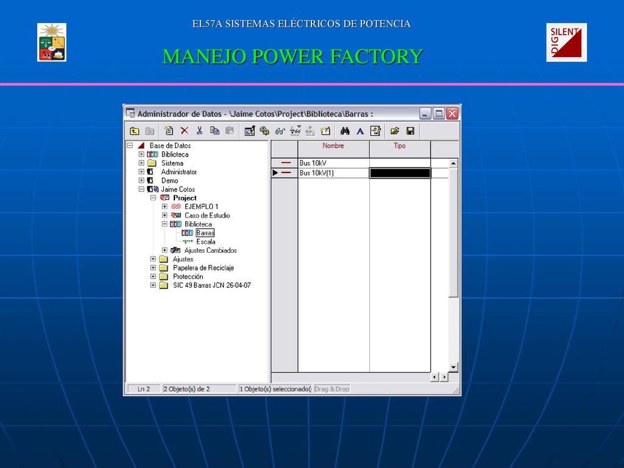
Task: Select the Barras tree item
Action: [x=205, y=233]
